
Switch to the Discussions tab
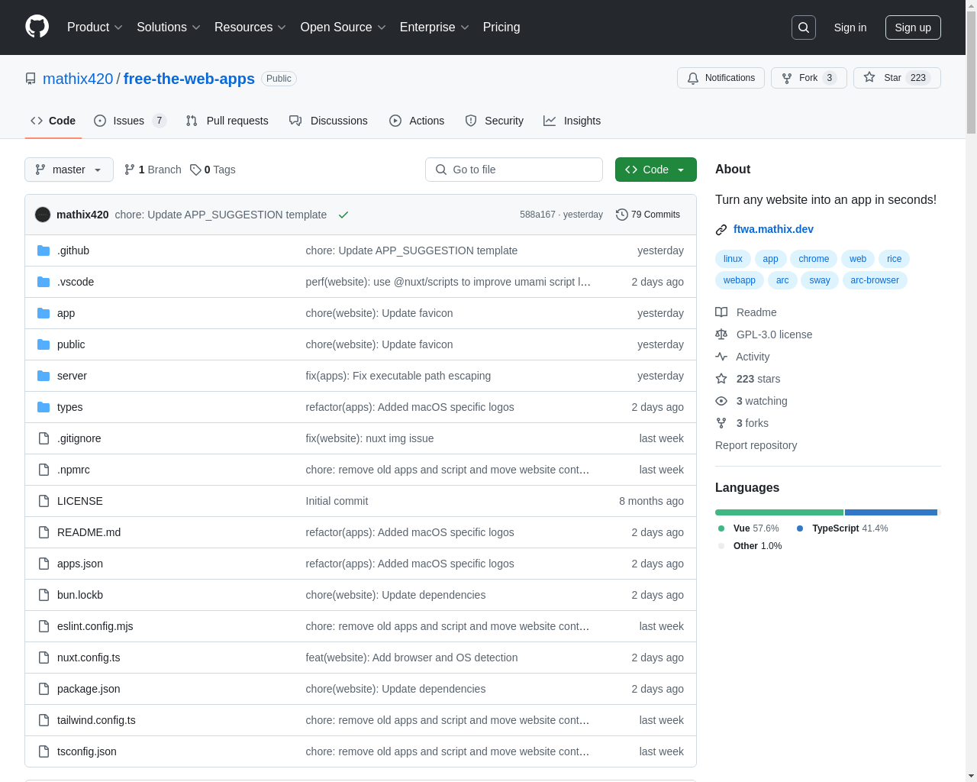pos(328,121)
